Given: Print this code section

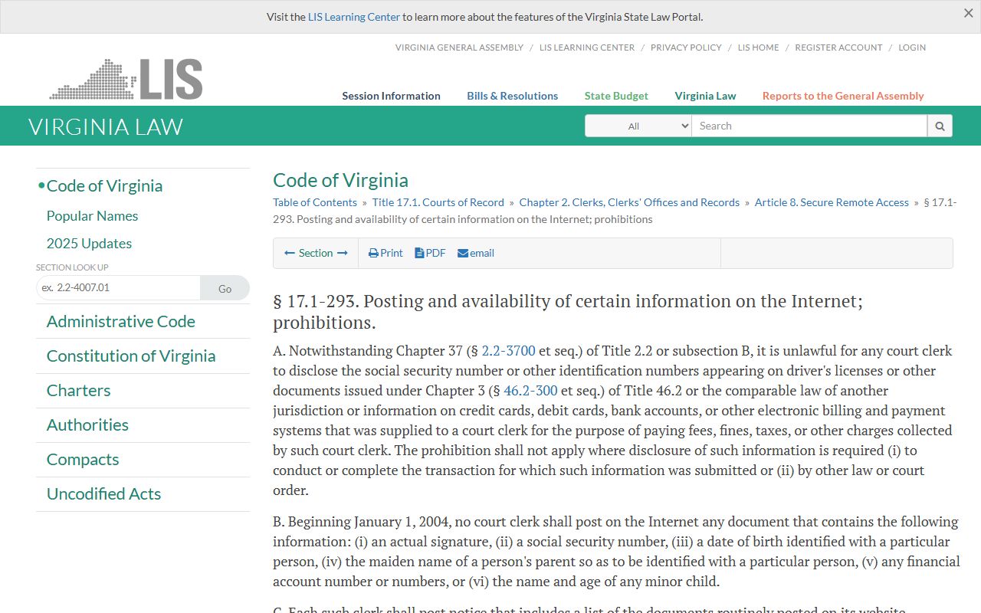Looking at the screenshot, I should (386, 253).
